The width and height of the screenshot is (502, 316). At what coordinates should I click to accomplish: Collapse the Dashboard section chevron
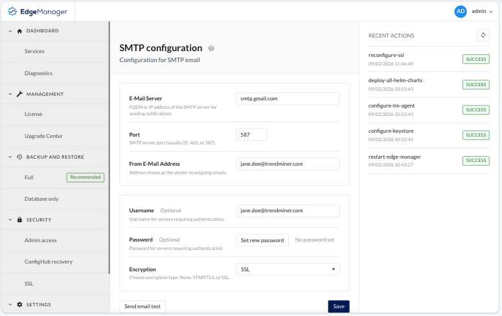(10, 30)
